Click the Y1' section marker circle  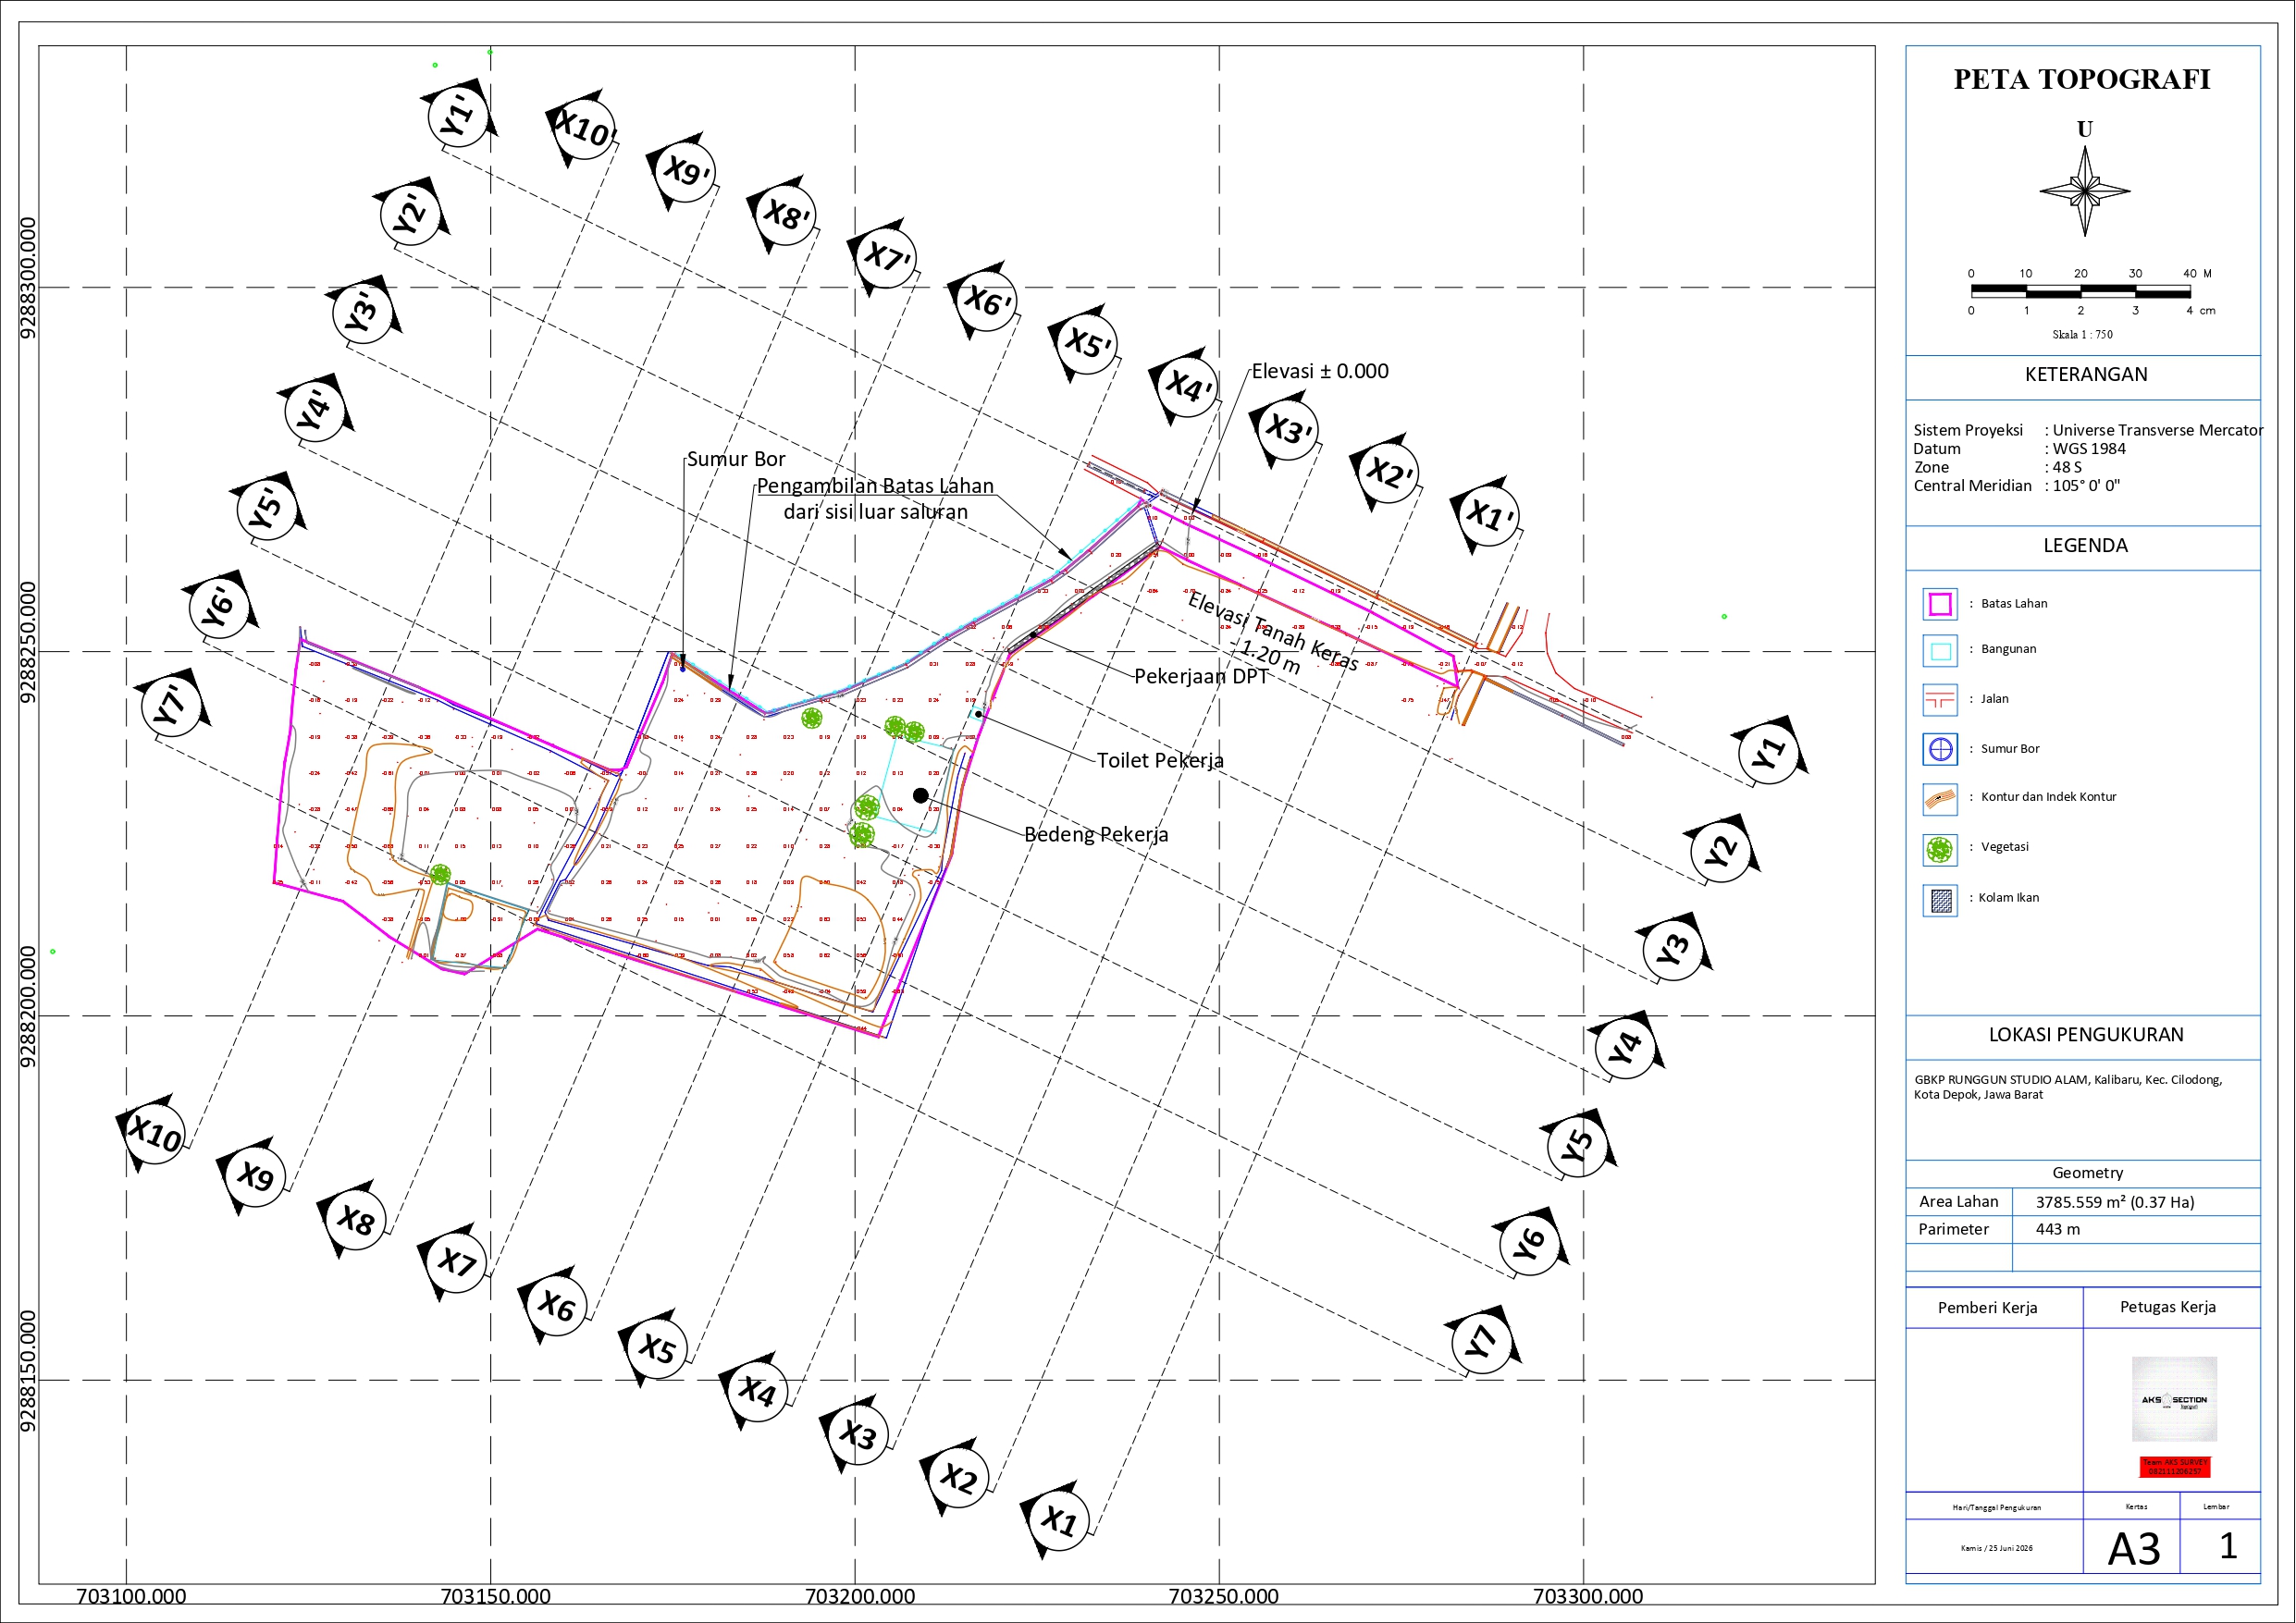click(458, 116)
